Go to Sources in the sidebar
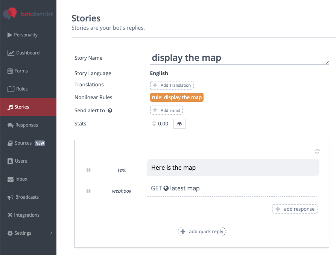336x255 pixels. [23, 143]
